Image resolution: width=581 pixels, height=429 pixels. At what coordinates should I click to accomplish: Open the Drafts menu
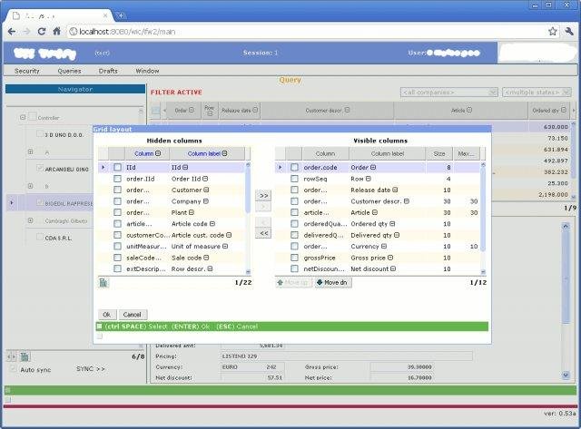pos(108,71)
